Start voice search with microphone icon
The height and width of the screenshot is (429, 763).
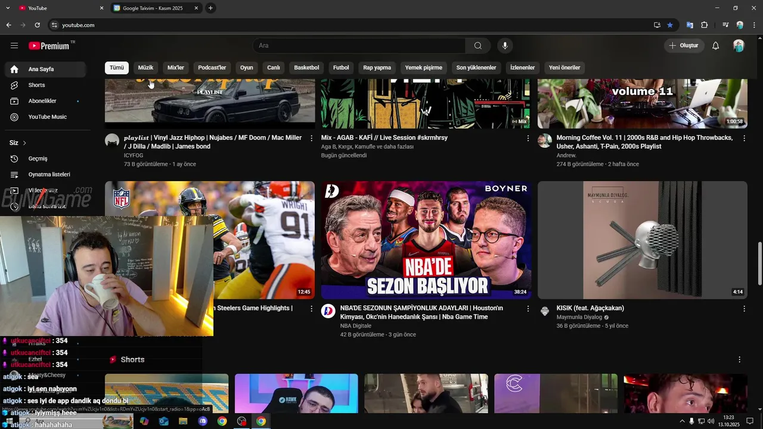(505, 45)
